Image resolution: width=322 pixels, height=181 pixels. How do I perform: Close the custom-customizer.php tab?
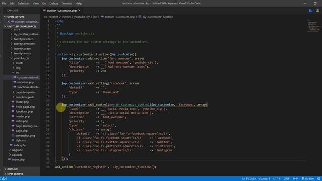[x=79, y=10]
